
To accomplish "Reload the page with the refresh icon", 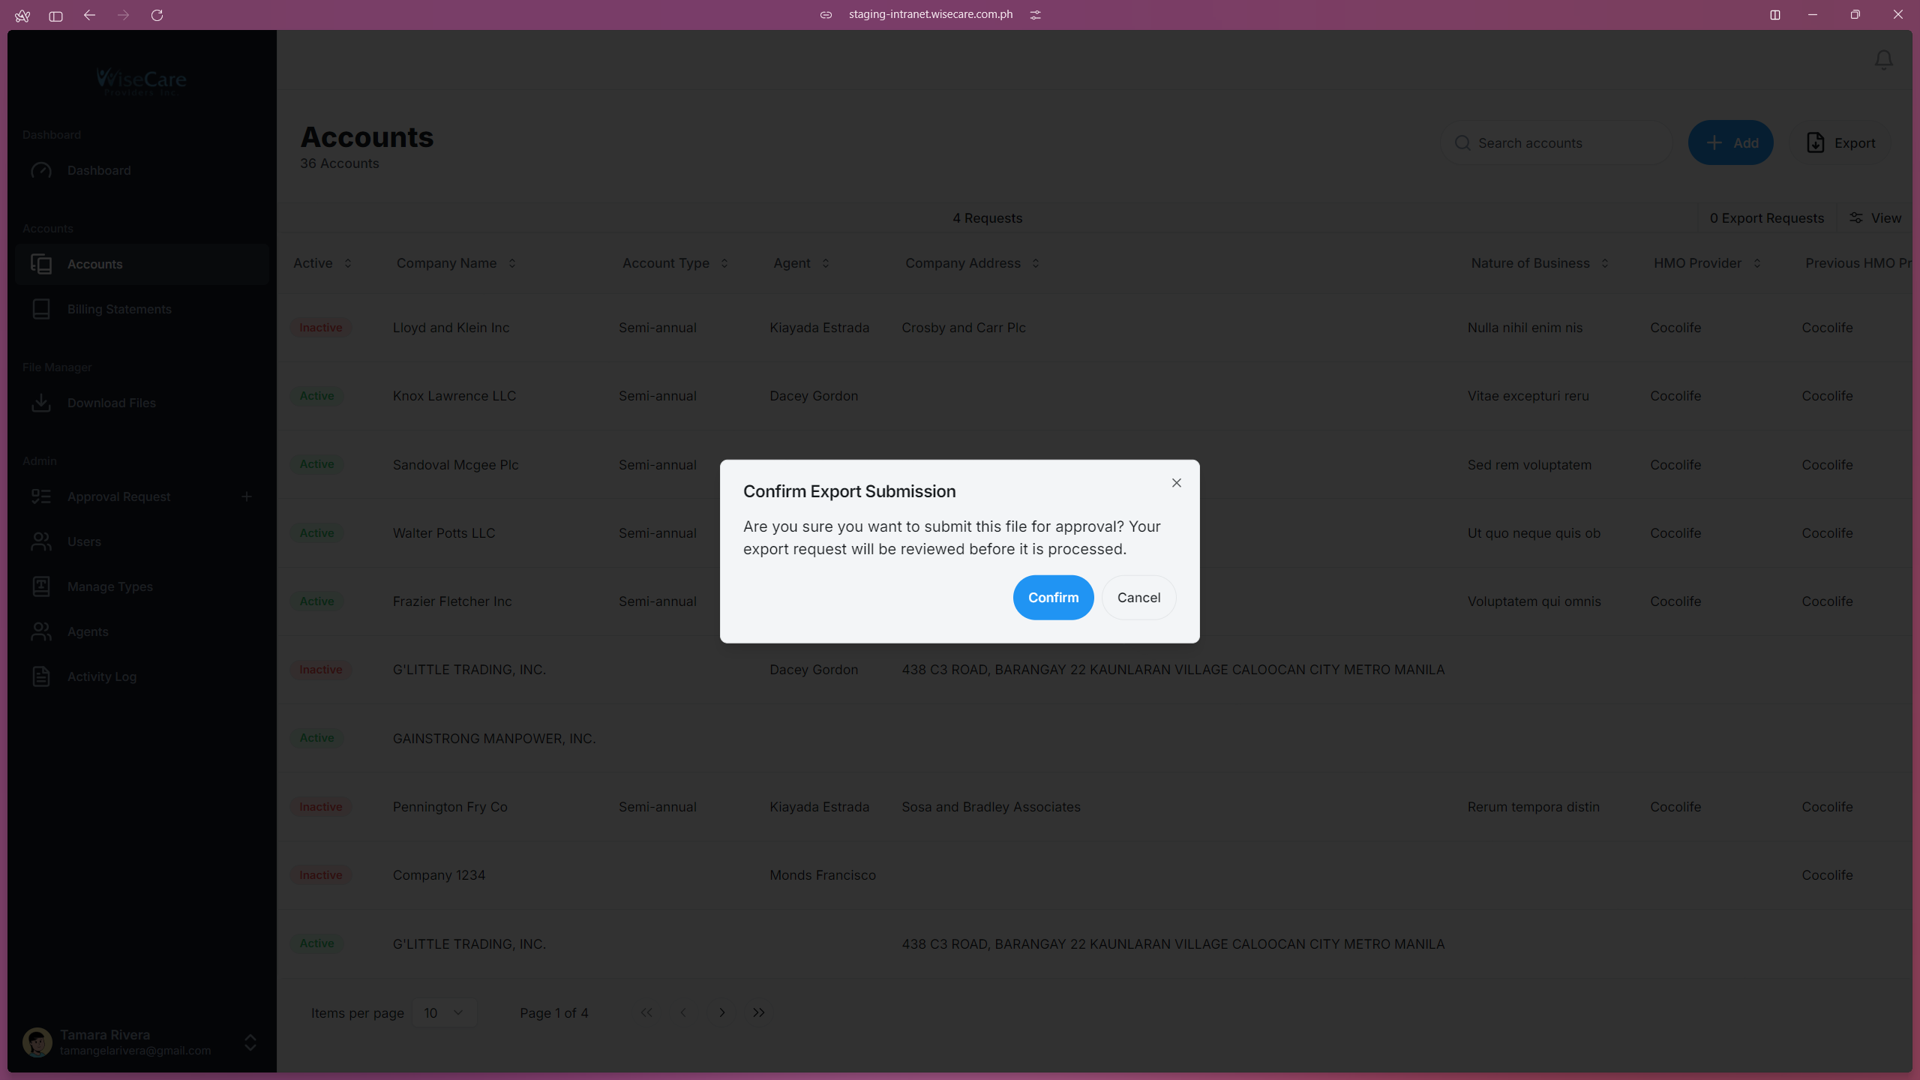I will coord(157,15).
